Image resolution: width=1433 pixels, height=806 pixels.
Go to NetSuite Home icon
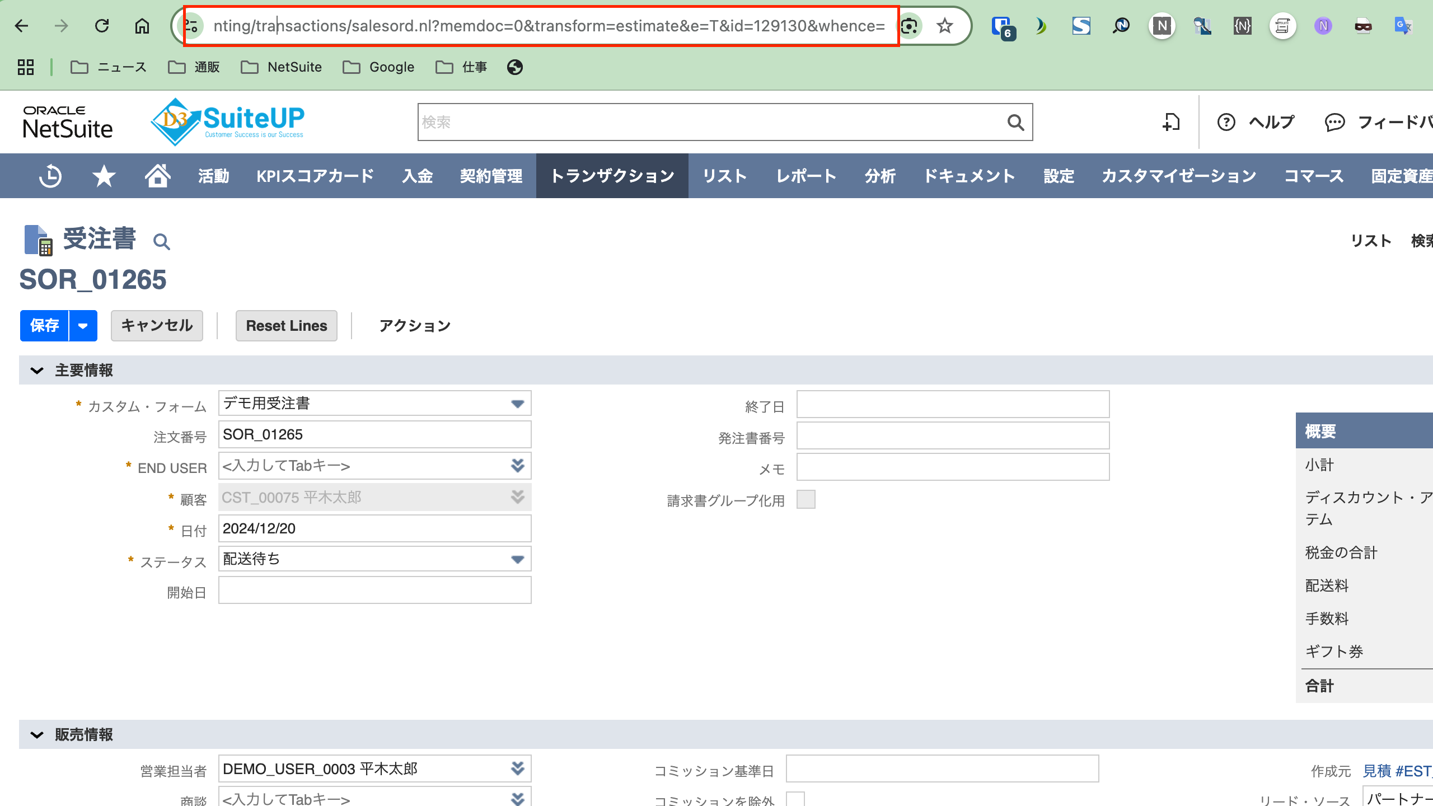click(x=157, y=176)
